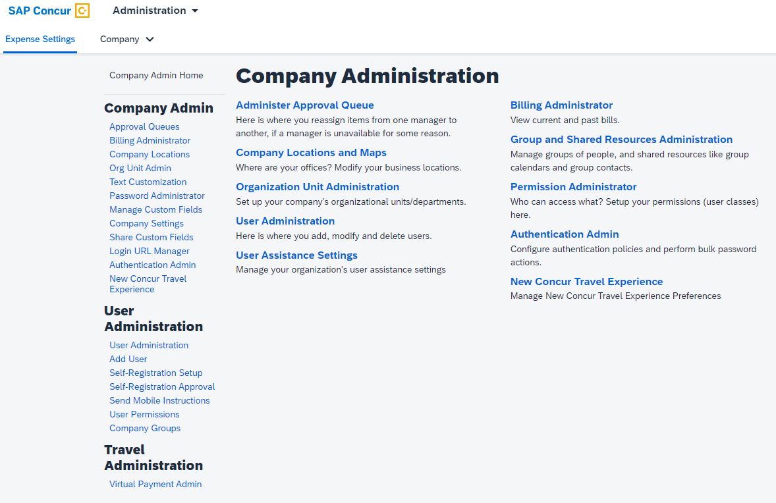Screen dimensions: 776x503
Task: Open Login URL Manager
Action: [x=149, y=251]
